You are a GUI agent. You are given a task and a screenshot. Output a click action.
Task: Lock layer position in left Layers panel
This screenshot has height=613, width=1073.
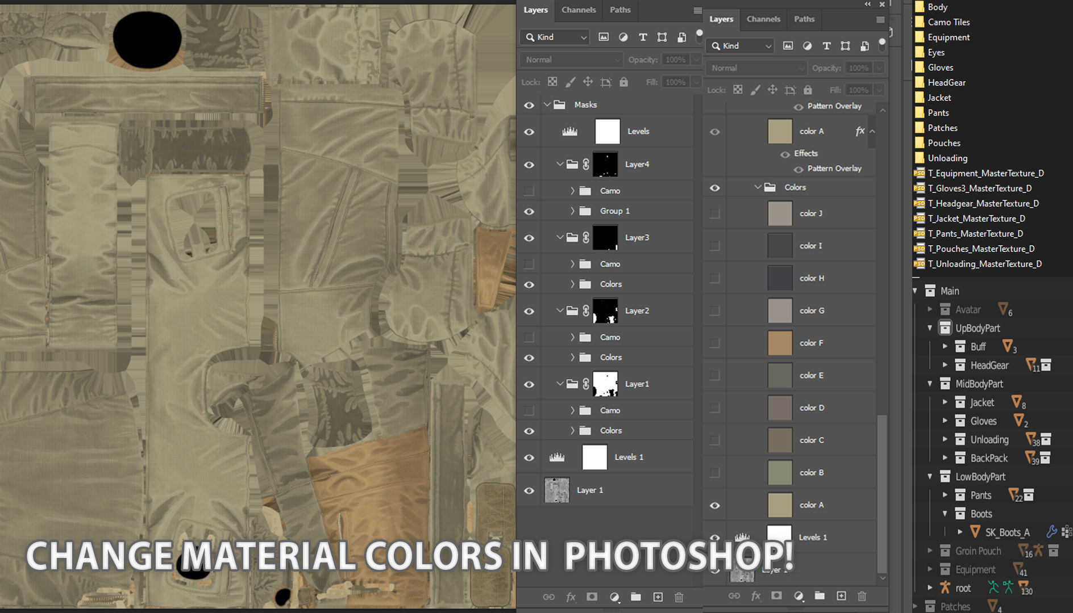(588, 82)
